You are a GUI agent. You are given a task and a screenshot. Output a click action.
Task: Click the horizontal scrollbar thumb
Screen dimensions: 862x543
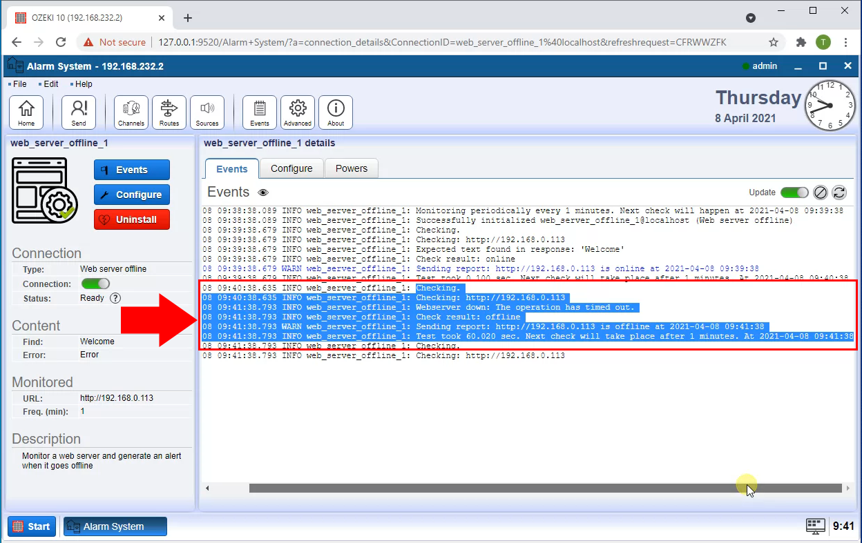click(546, 488)
